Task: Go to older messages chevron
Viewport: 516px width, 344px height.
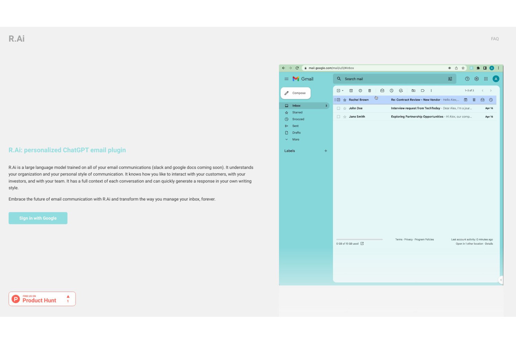Action: click(x=491, y=91)
